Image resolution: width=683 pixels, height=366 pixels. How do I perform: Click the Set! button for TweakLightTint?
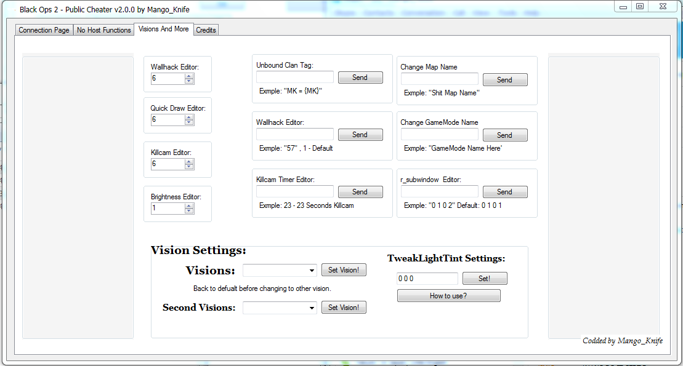[x=484, y=279]
